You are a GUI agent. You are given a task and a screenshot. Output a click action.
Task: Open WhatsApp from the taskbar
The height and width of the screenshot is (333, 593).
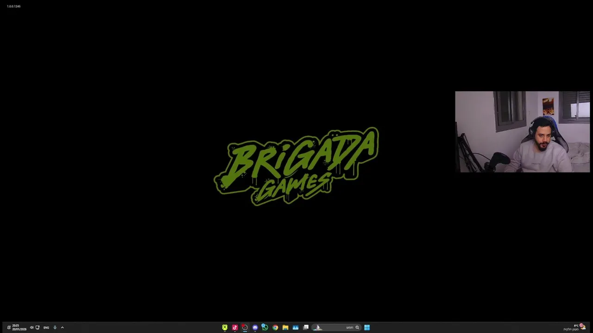(265, 327)
